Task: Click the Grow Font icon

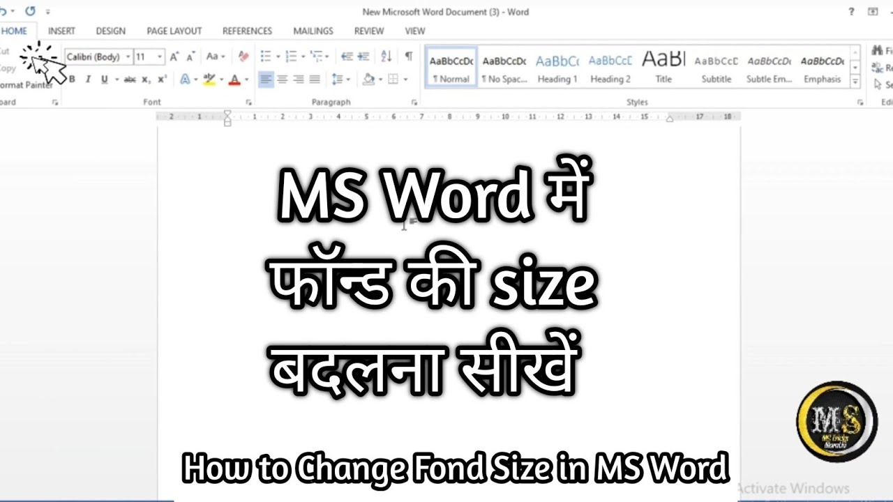Action: coord(174,56)
